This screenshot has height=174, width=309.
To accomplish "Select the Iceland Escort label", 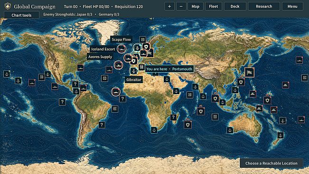I will [103, 49].
